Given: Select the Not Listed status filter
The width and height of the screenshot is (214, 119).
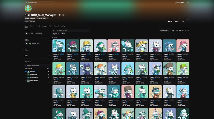Looking at the screenshot, I should click(39, 34).
